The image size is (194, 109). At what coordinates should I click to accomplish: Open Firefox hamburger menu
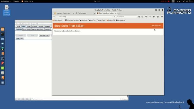[x=162, y=17]
